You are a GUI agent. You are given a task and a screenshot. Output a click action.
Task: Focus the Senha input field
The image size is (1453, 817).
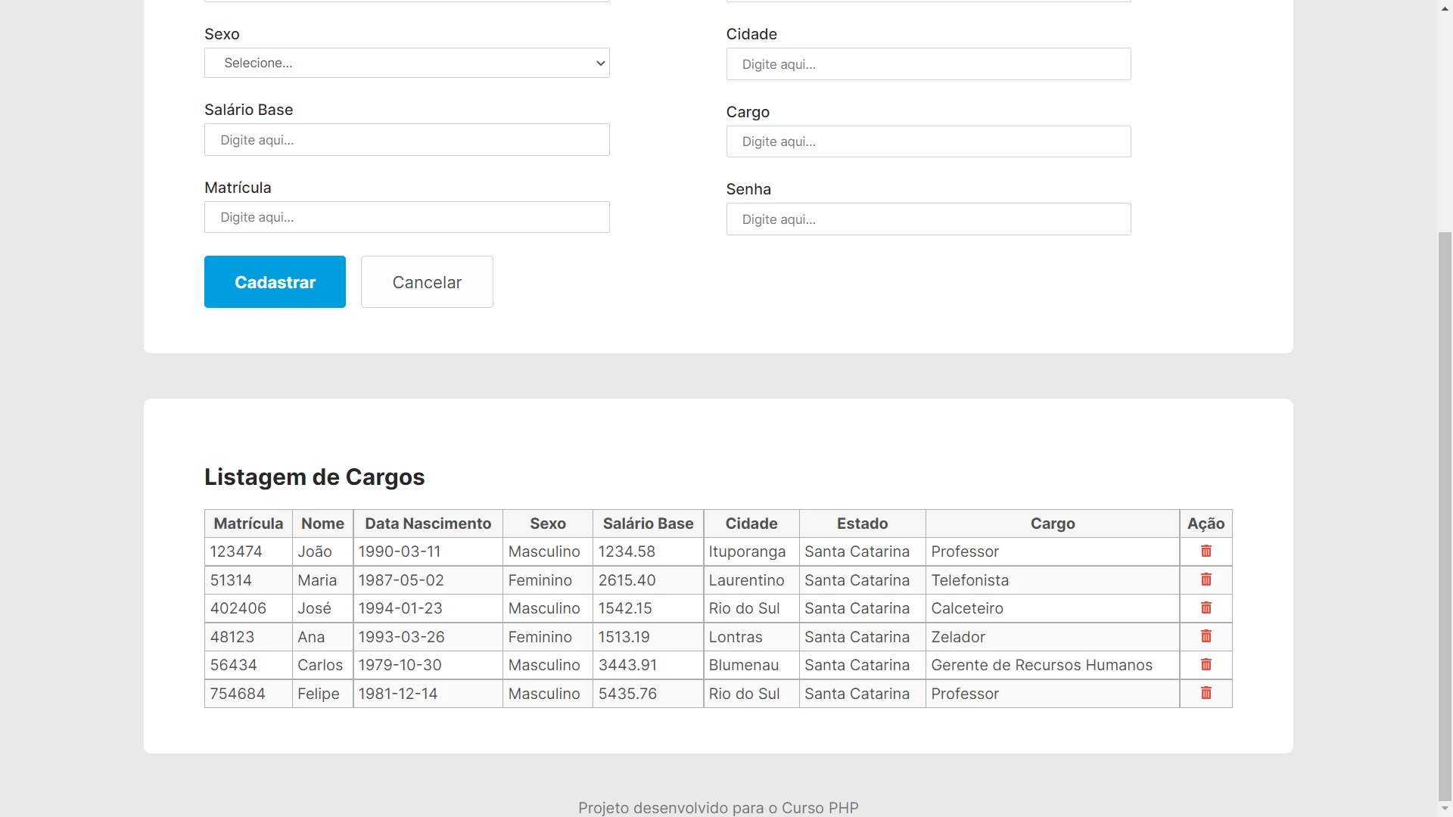(929, 219)
